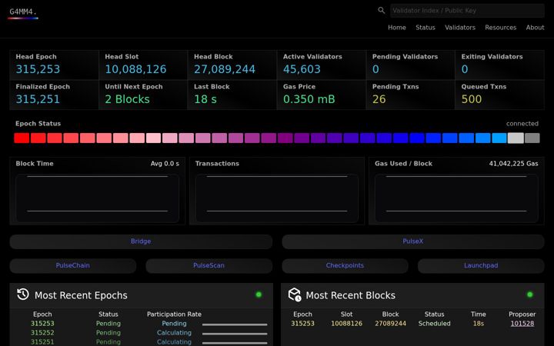Click the Gas Used / Block chart
Screen dimensions: 554x346
click(x=456, y=198)
